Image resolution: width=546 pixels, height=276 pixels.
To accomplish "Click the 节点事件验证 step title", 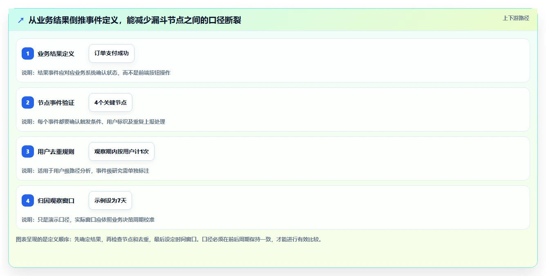I will pos(56,102).
